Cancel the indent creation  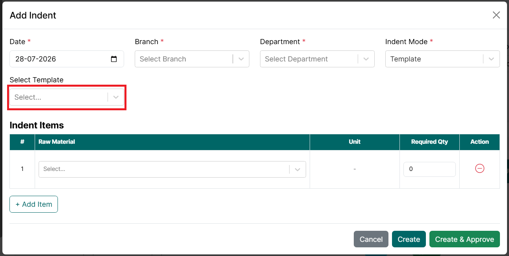coord(371,239)
